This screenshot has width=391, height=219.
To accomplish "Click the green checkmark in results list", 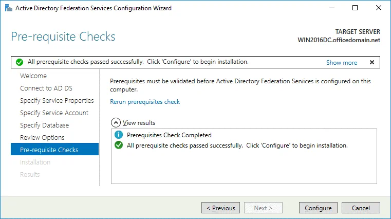I will 119,145.
